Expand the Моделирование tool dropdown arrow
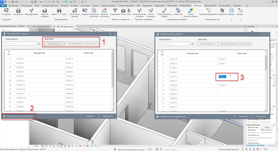Viewport: 278px width, 151px height. 32,16
